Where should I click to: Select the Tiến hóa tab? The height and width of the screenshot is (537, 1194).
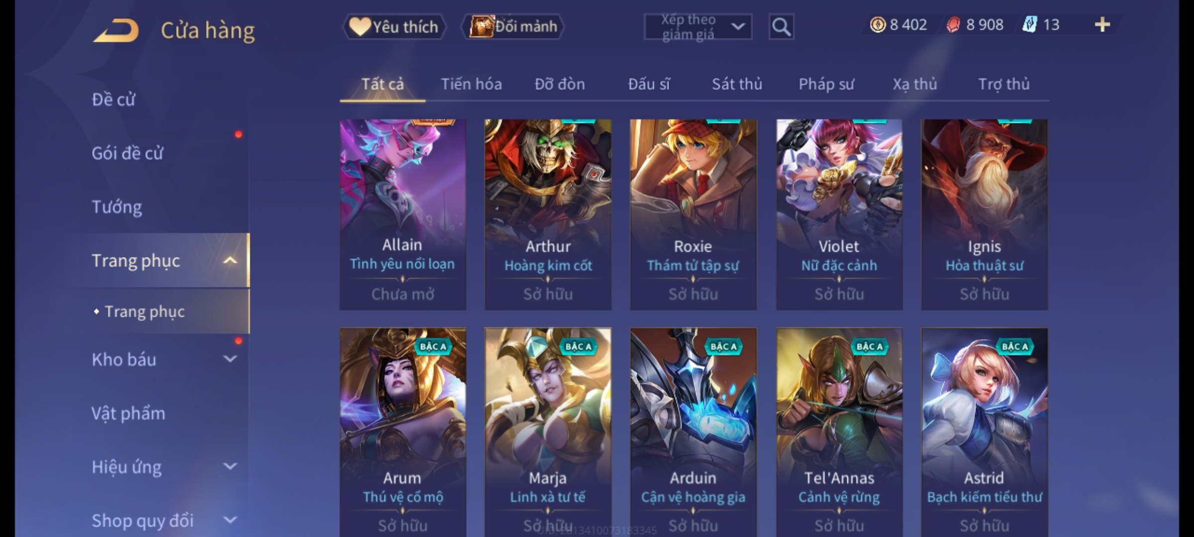pos(471,84)
